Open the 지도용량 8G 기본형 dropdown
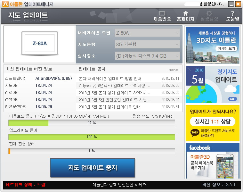The image size is (243, 192). click(x=147, y=44)
